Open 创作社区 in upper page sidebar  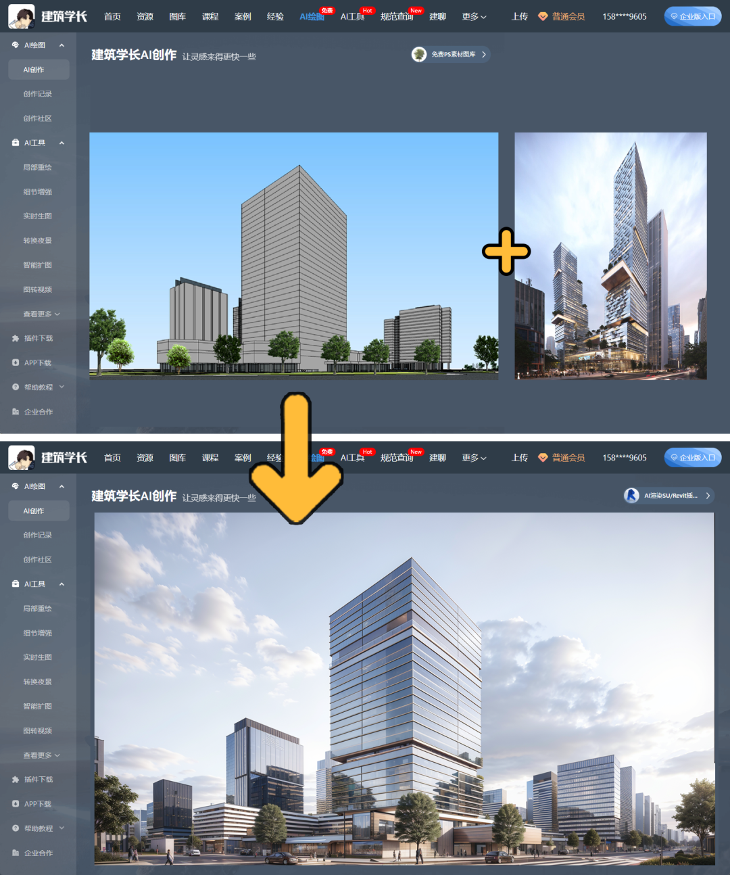coord(37,118)
